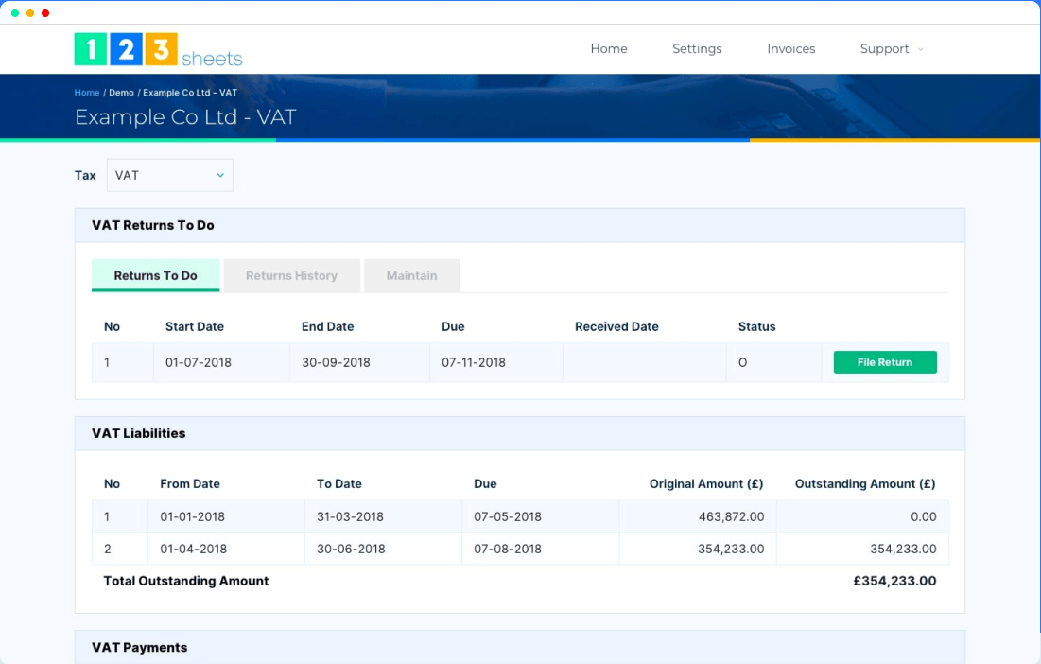Expand the VAT dropdown arrow

[220, 175]
